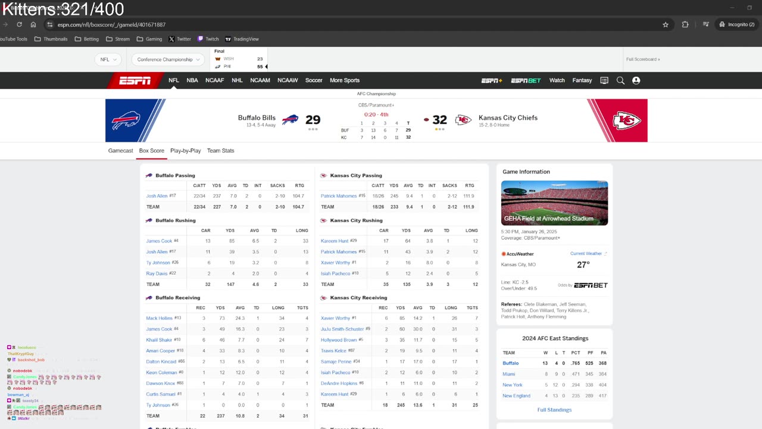Open the Current Weather link

pos(586,254)
